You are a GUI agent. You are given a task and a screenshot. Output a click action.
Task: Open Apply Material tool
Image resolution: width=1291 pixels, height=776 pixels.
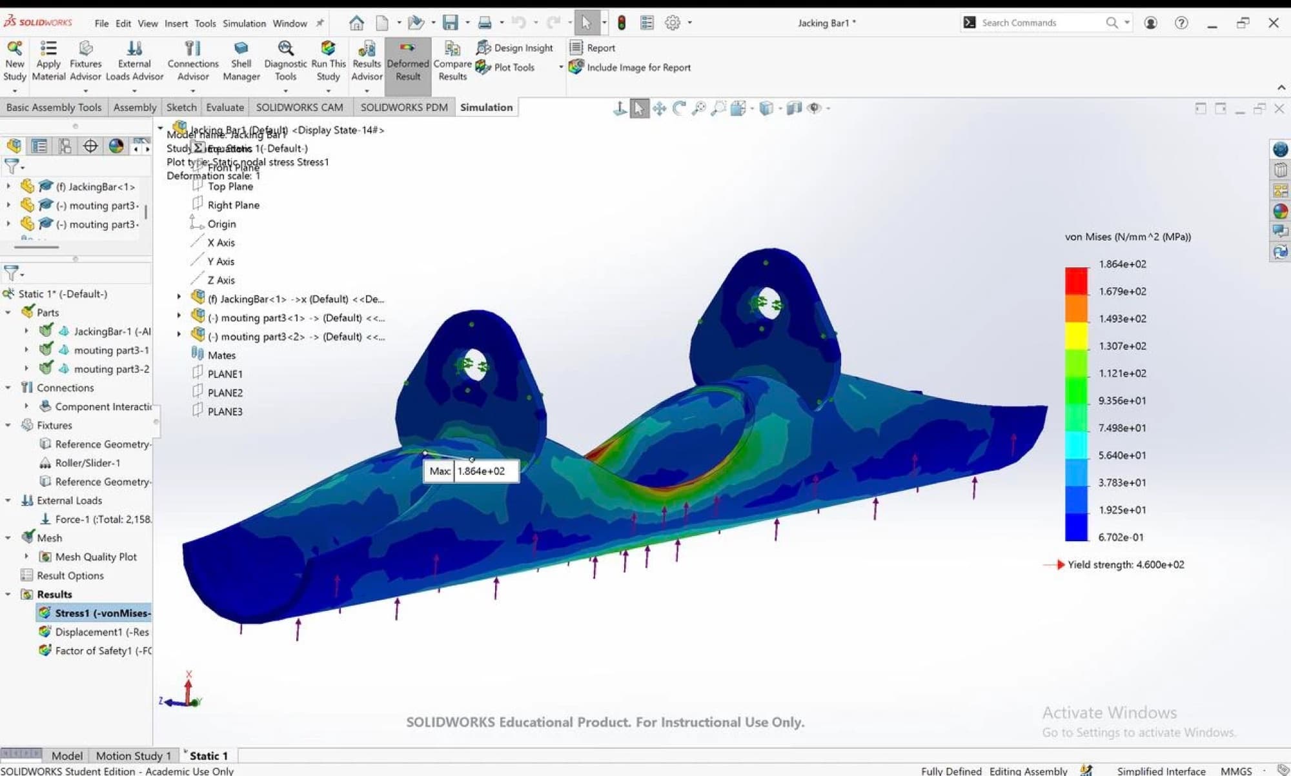(48, 62)
